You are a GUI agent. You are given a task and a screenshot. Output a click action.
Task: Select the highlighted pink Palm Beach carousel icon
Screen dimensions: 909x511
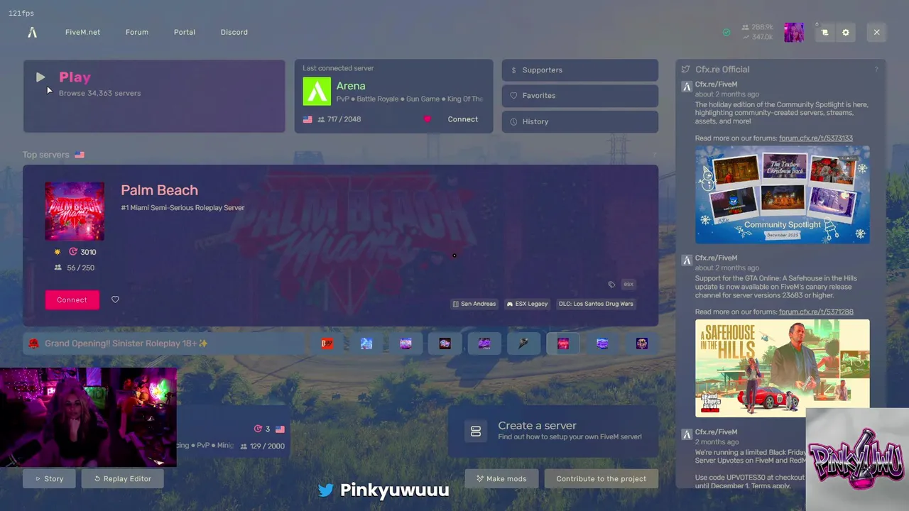tap(563, 344)
